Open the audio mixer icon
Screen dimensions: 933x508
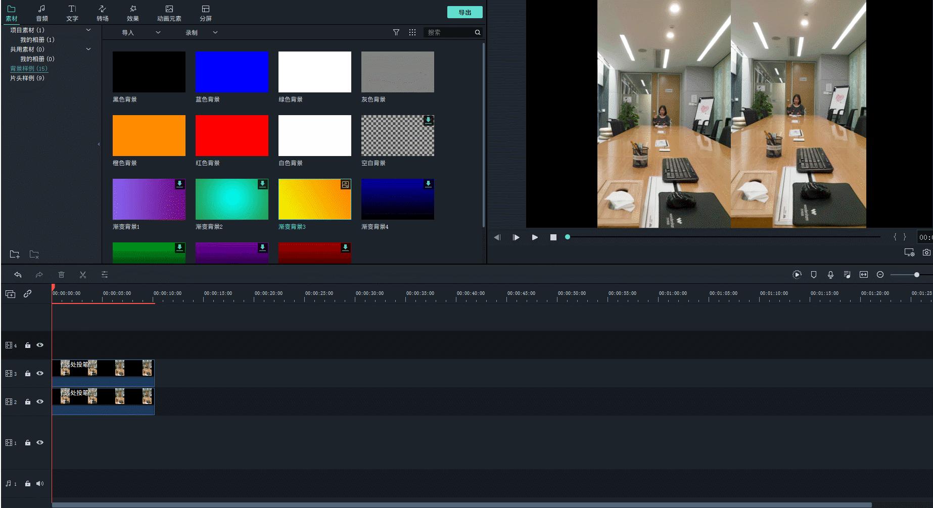(x=847, y=275)
